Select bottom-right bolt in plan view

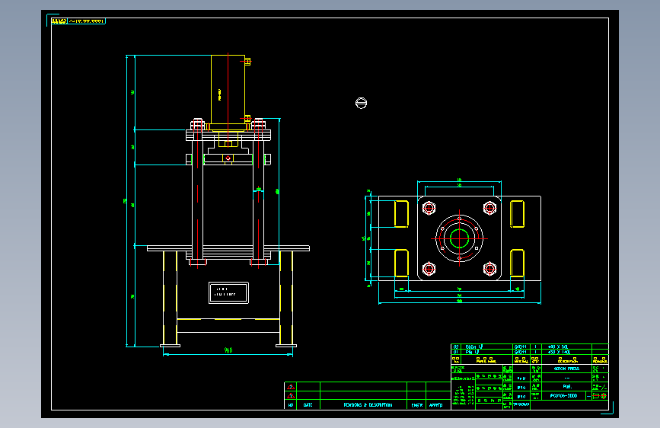point(489,268)
